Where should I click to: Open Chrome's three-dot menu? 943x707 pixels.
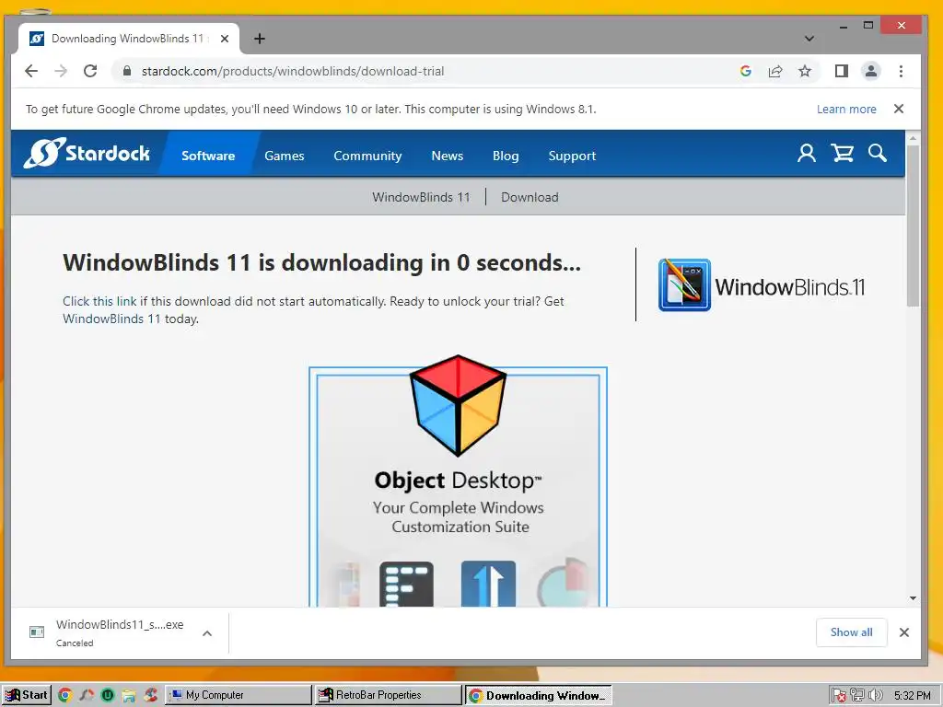click(x=901, y=71)
